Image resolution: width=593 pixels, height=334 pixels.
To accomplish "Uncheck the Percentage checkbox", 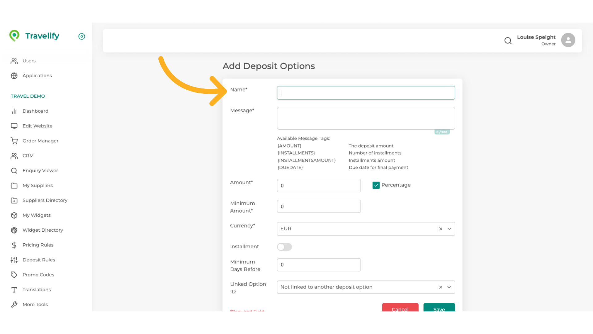I will click(376, 185).
